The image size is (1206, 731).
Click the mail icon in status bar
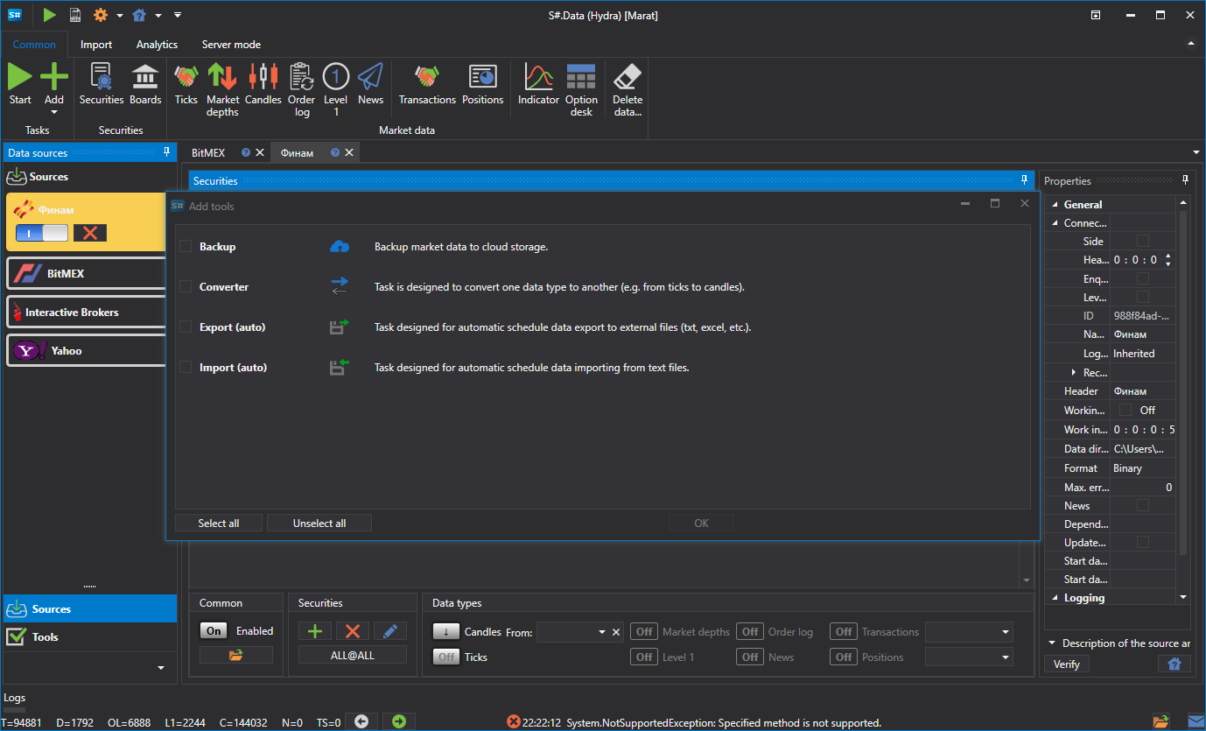coord(1195,721)
